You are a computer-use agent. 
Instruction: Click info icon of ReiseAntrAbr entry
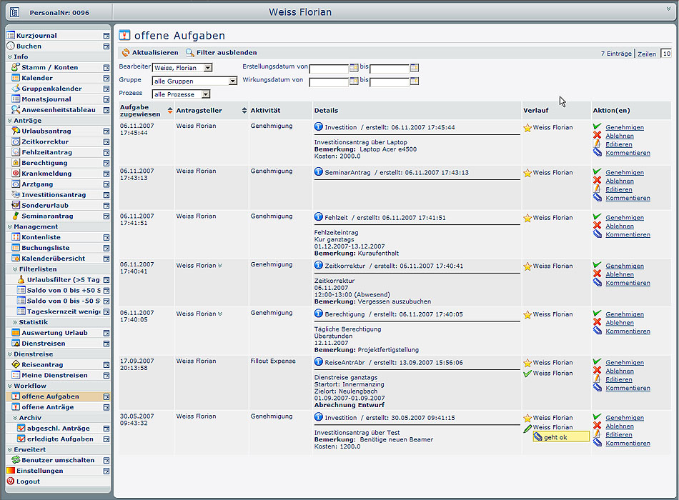coord(318,361)
